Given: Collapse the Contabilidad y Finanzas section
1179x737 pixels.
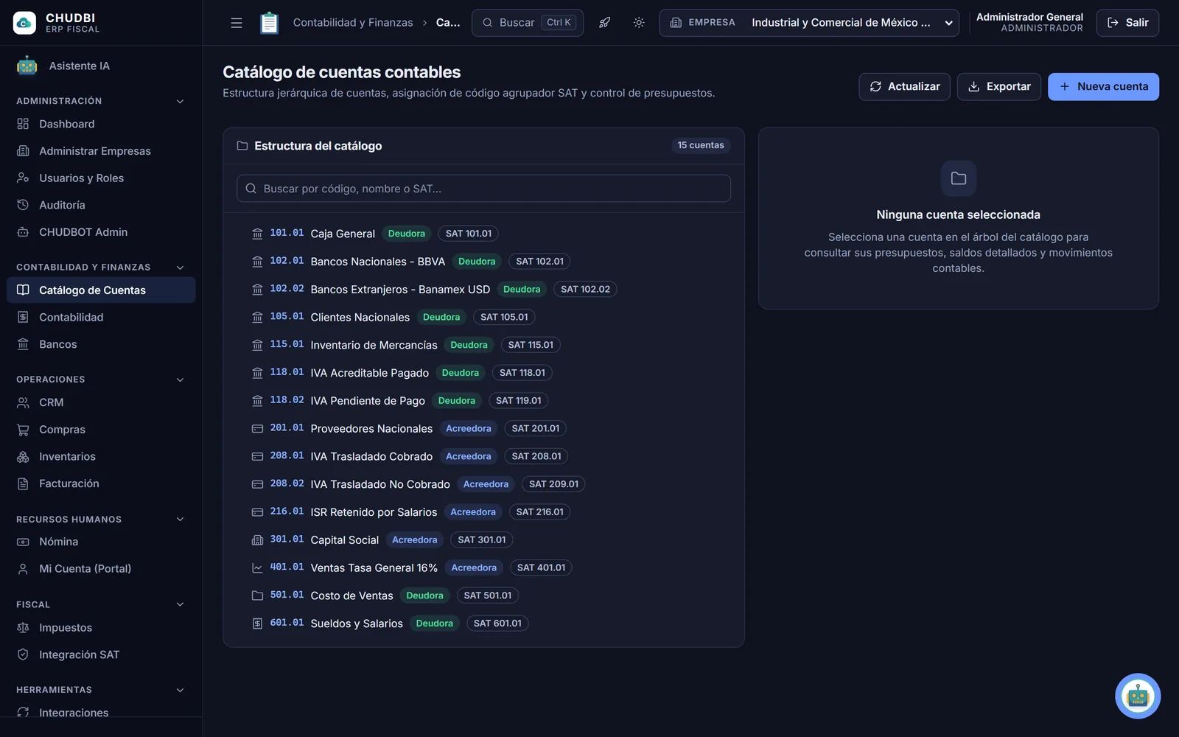Looking at the screenshot, I should point(180,268).
